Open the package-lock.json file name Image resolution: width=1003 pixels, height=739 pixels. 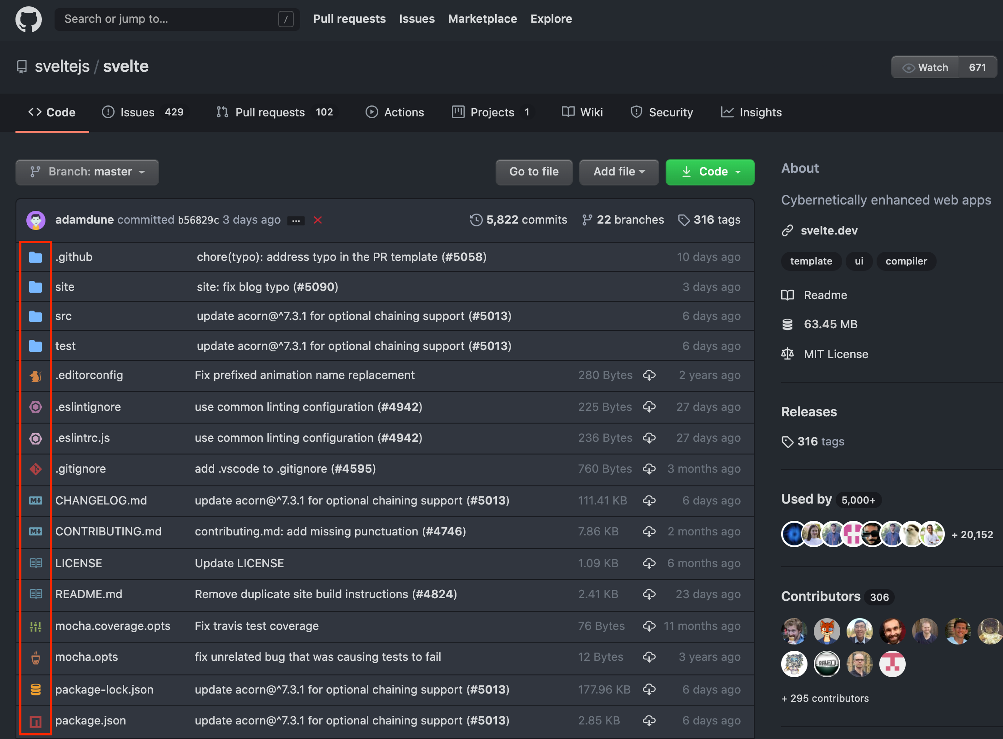point(104,690)
